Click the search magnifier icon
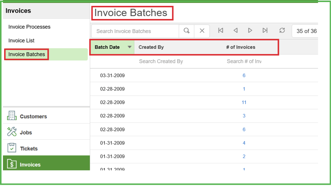Screen dimensions: 331x186 click(187, 31)
